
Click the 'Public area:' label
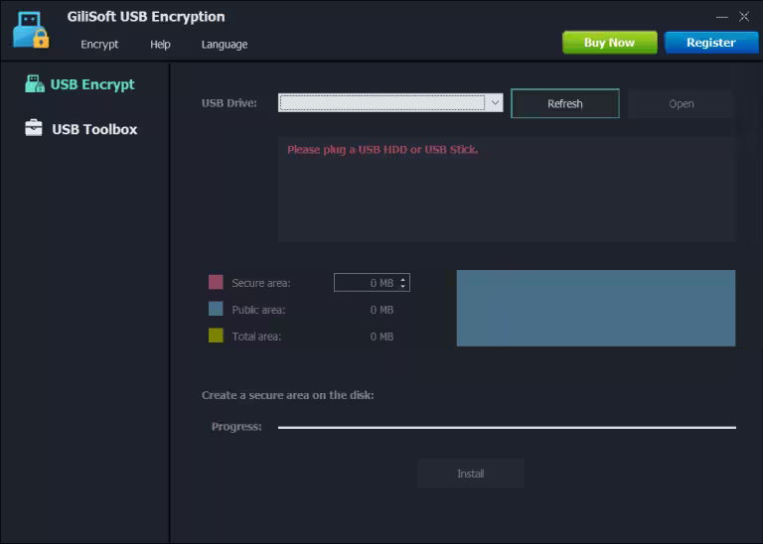pos(258,310)
